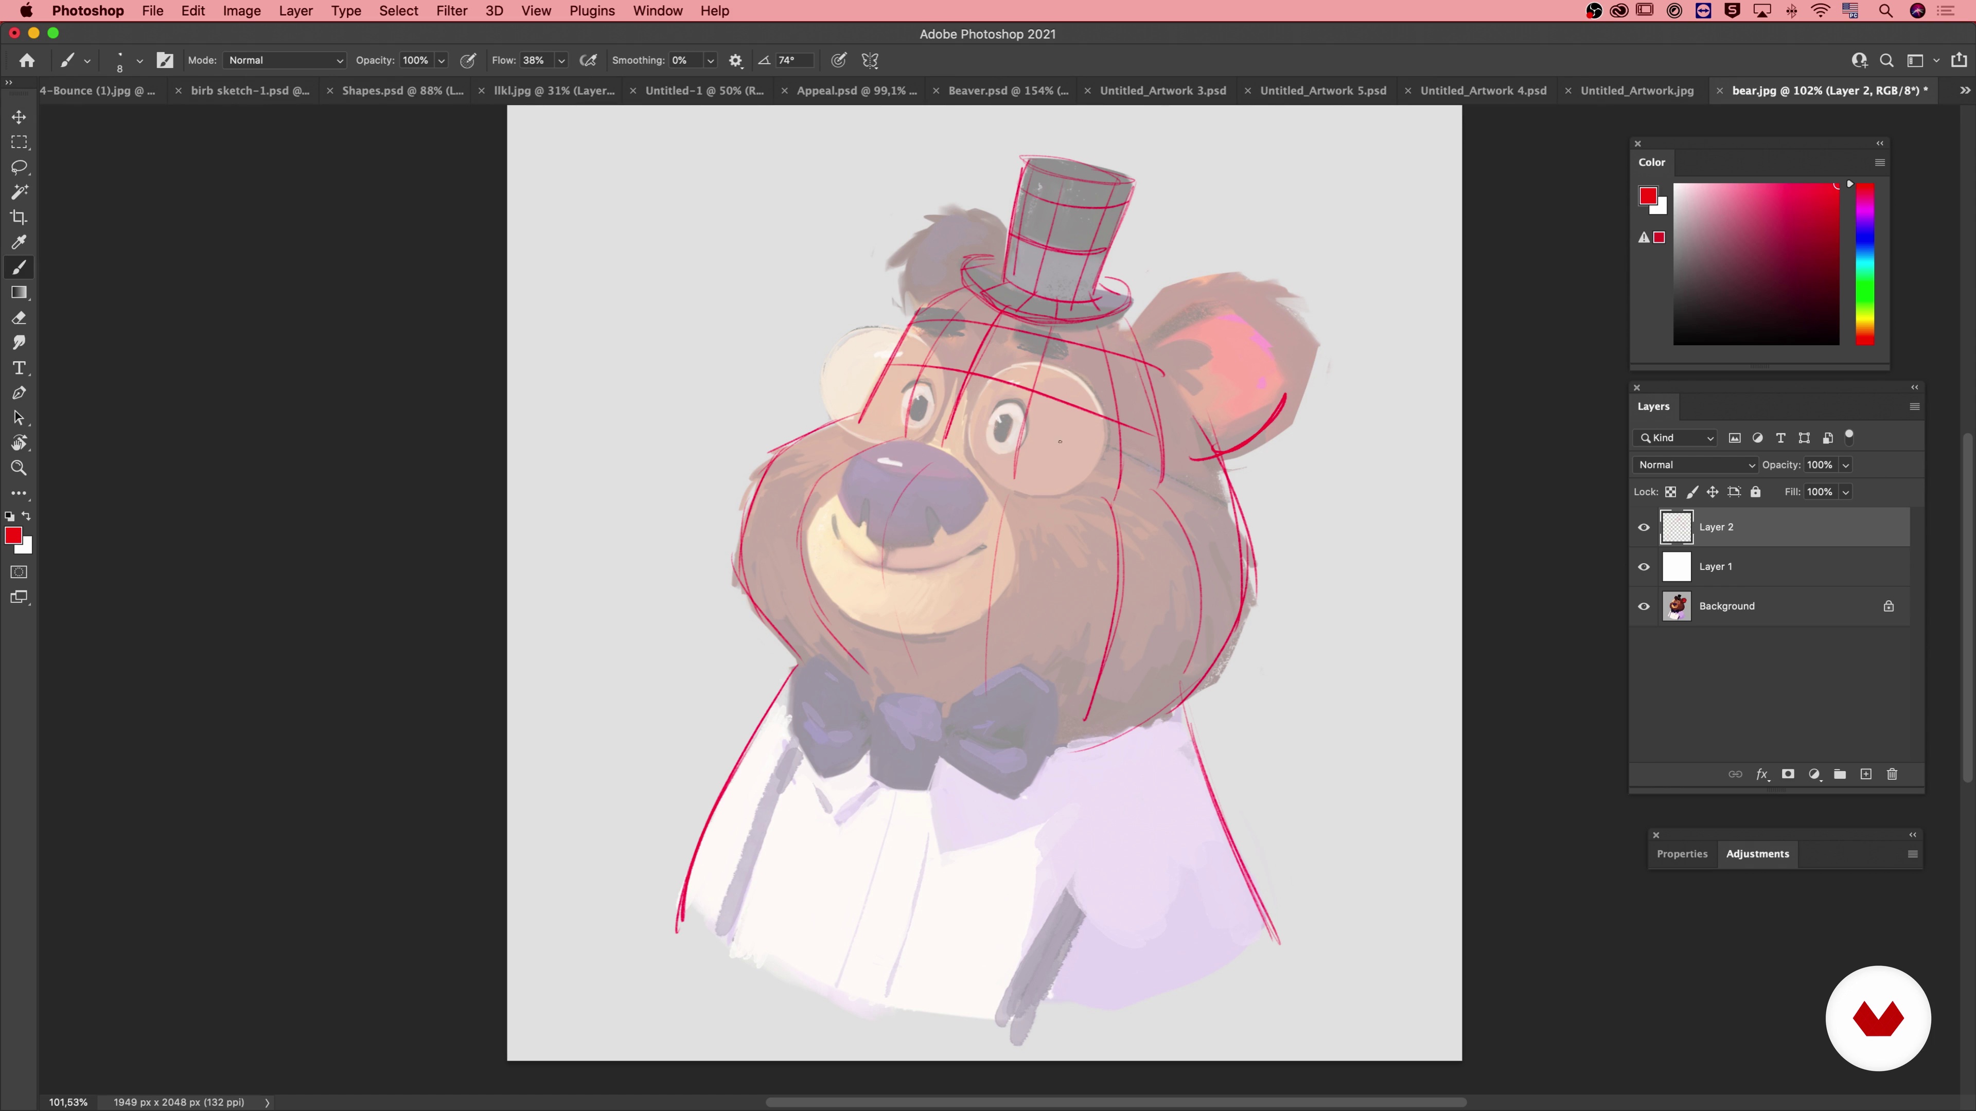Screen dimensions: 1976x1111
Task: Open the Filter menu
Action: click(452, 11)
